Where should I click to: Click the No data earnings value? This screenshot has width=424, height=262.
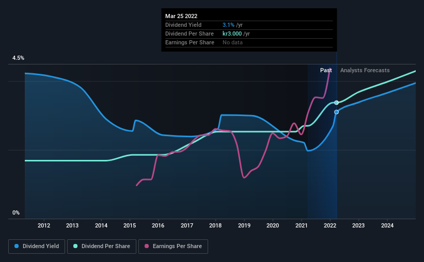tap(232, 42)
